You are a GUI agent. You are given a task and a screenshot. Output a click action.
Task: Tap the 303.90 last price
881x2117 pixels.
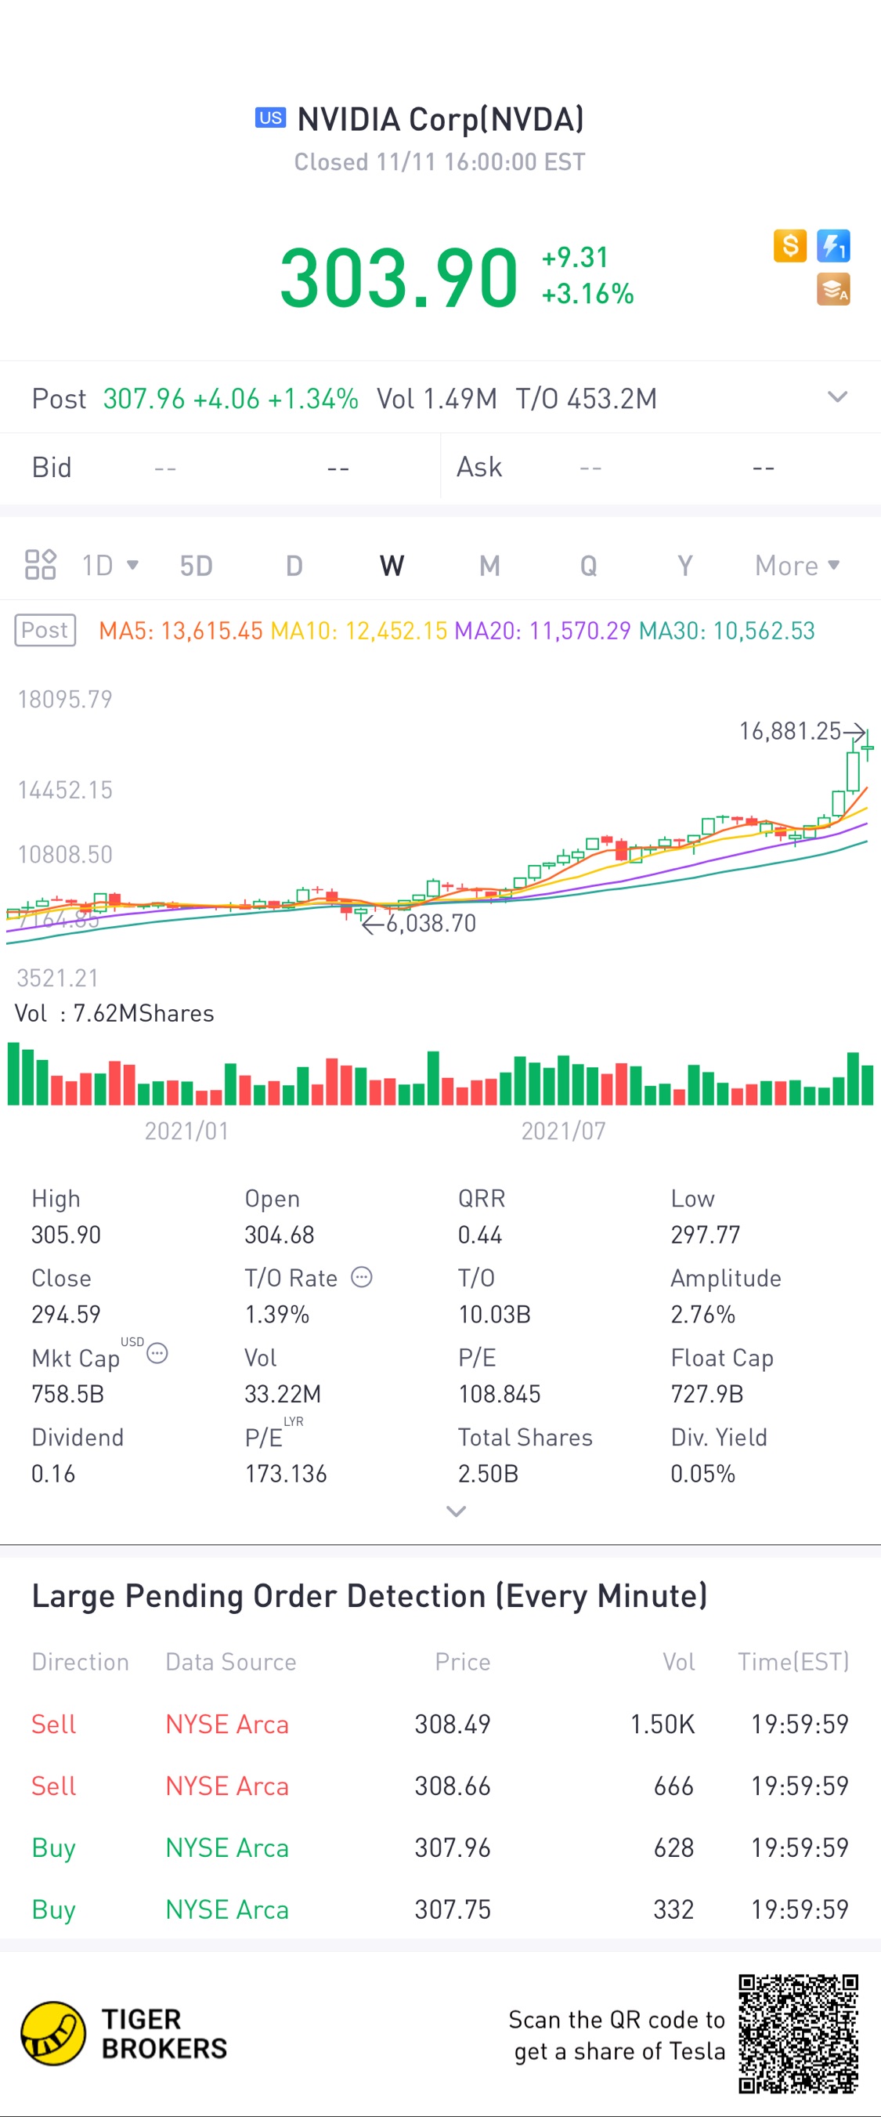coord(399,278)
